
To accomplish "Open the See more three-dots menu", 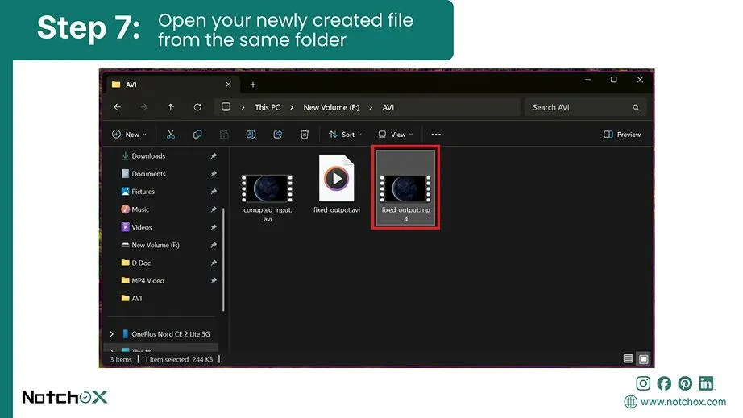I will click(x=436, y=135).
